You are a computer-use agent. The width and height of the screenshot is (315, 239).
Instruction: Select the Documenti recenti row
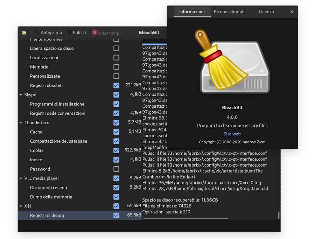[x=80, y=188]
